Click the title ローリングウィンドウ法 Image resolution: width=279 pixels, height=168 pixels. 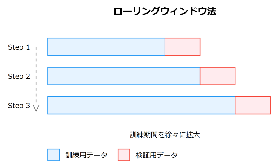pos(165,12)
